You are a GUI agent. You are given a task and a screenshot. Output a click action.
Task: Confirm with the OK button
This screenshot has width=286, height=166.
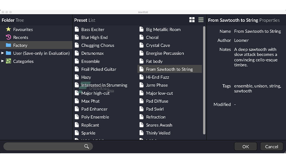click(246, 146)
